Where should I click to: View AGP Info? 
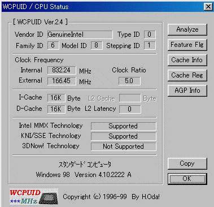187,90
